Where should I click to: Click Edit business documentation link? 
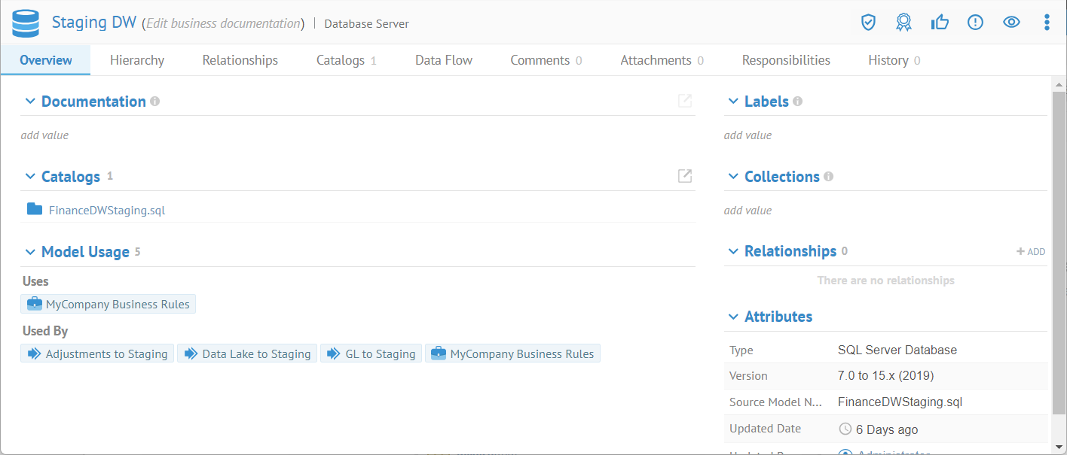[223, 23]
